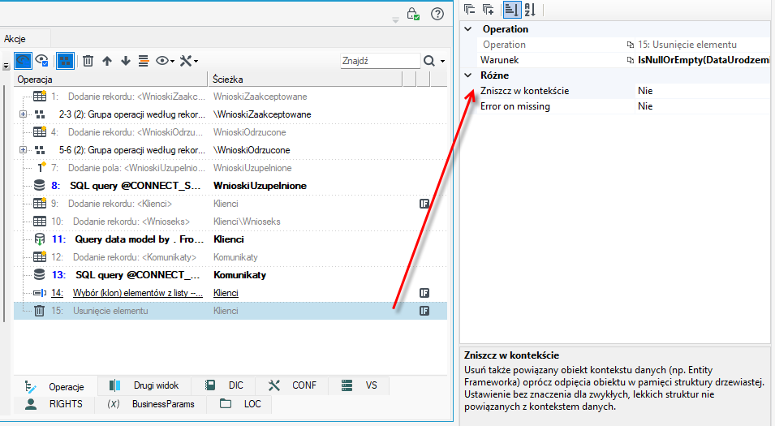Screen dimensions: 775x426
Task: Open the Klienci path link of operation 14
Action: pyautogui.click(x=226, y=293)
